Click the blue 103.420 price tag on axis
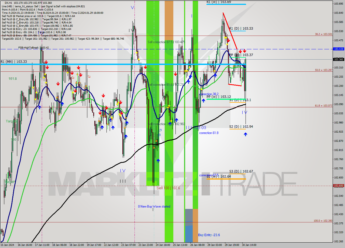The image size is (345, 248). click(x=339, y=49)
